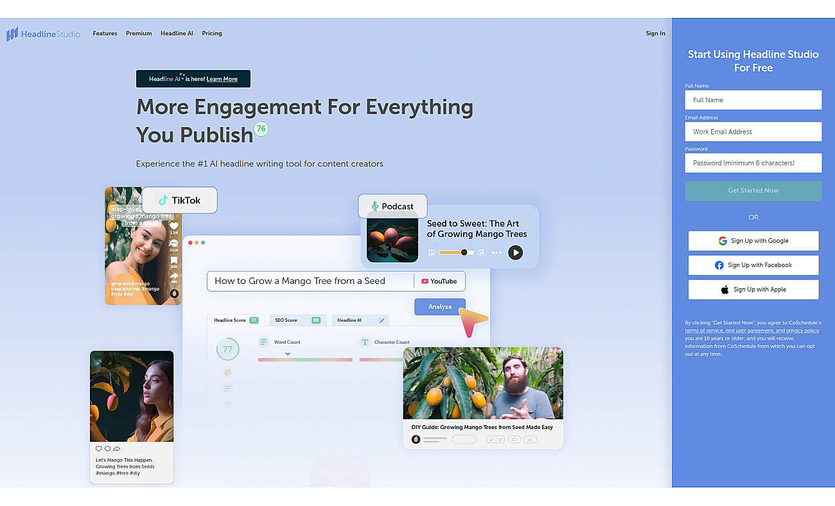
Task: Open the Headline Studio logo homepage
Action: [43, 34]
